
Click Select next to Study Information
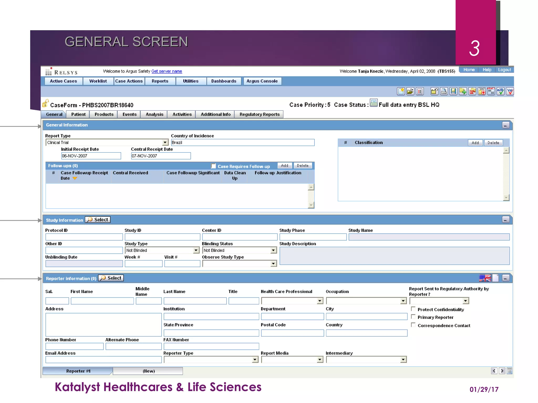[x=98, y=220]
